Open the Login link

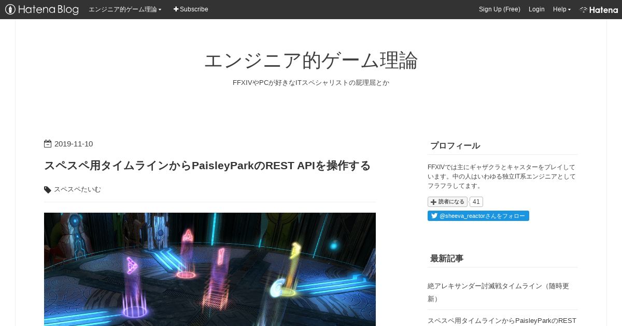(536, 9)
